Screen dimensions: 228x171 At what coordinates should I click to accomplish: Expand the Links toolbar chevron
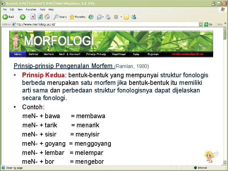click(x=225, y=23)
